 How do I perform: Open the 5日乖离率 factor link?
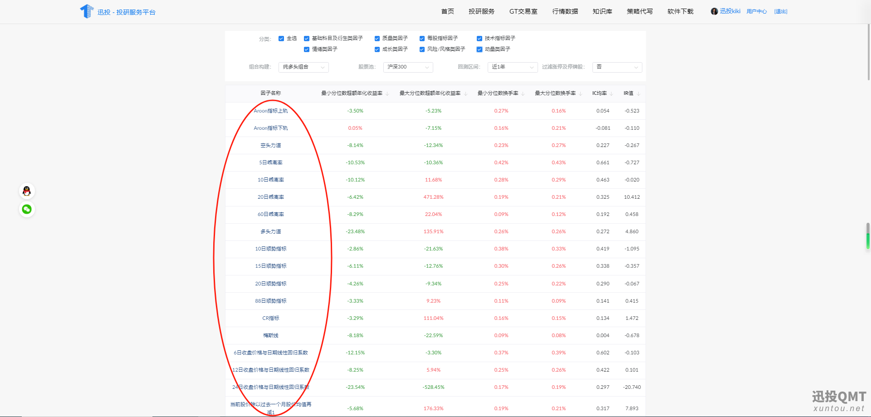(271, 162)
